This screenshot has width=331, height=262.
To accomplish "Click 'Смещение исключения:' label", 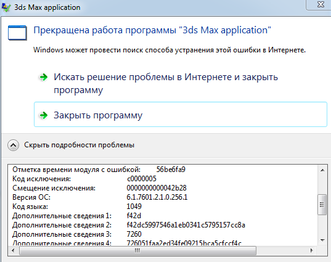I will 54,188.
